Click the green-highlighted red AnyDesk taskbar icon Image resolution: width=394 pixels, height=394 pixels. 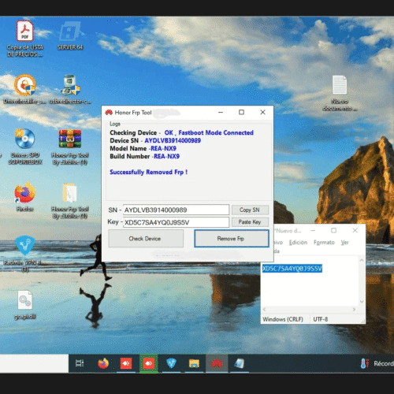point(149,363)
